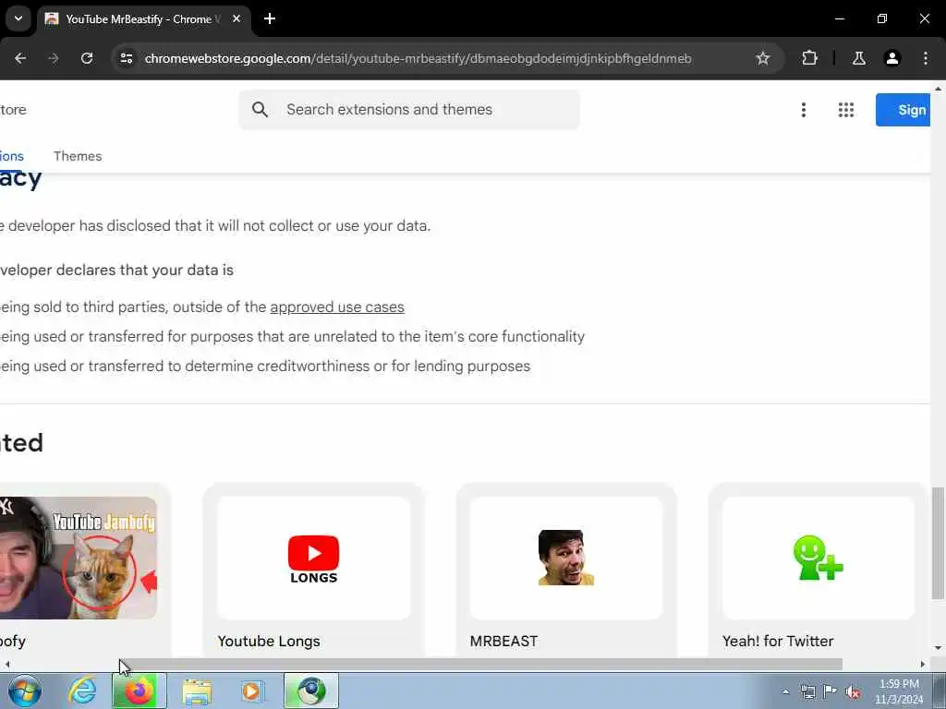Restore down the Chrome window
The width and height of the screenshot is (946, 709).
point(882,19)
